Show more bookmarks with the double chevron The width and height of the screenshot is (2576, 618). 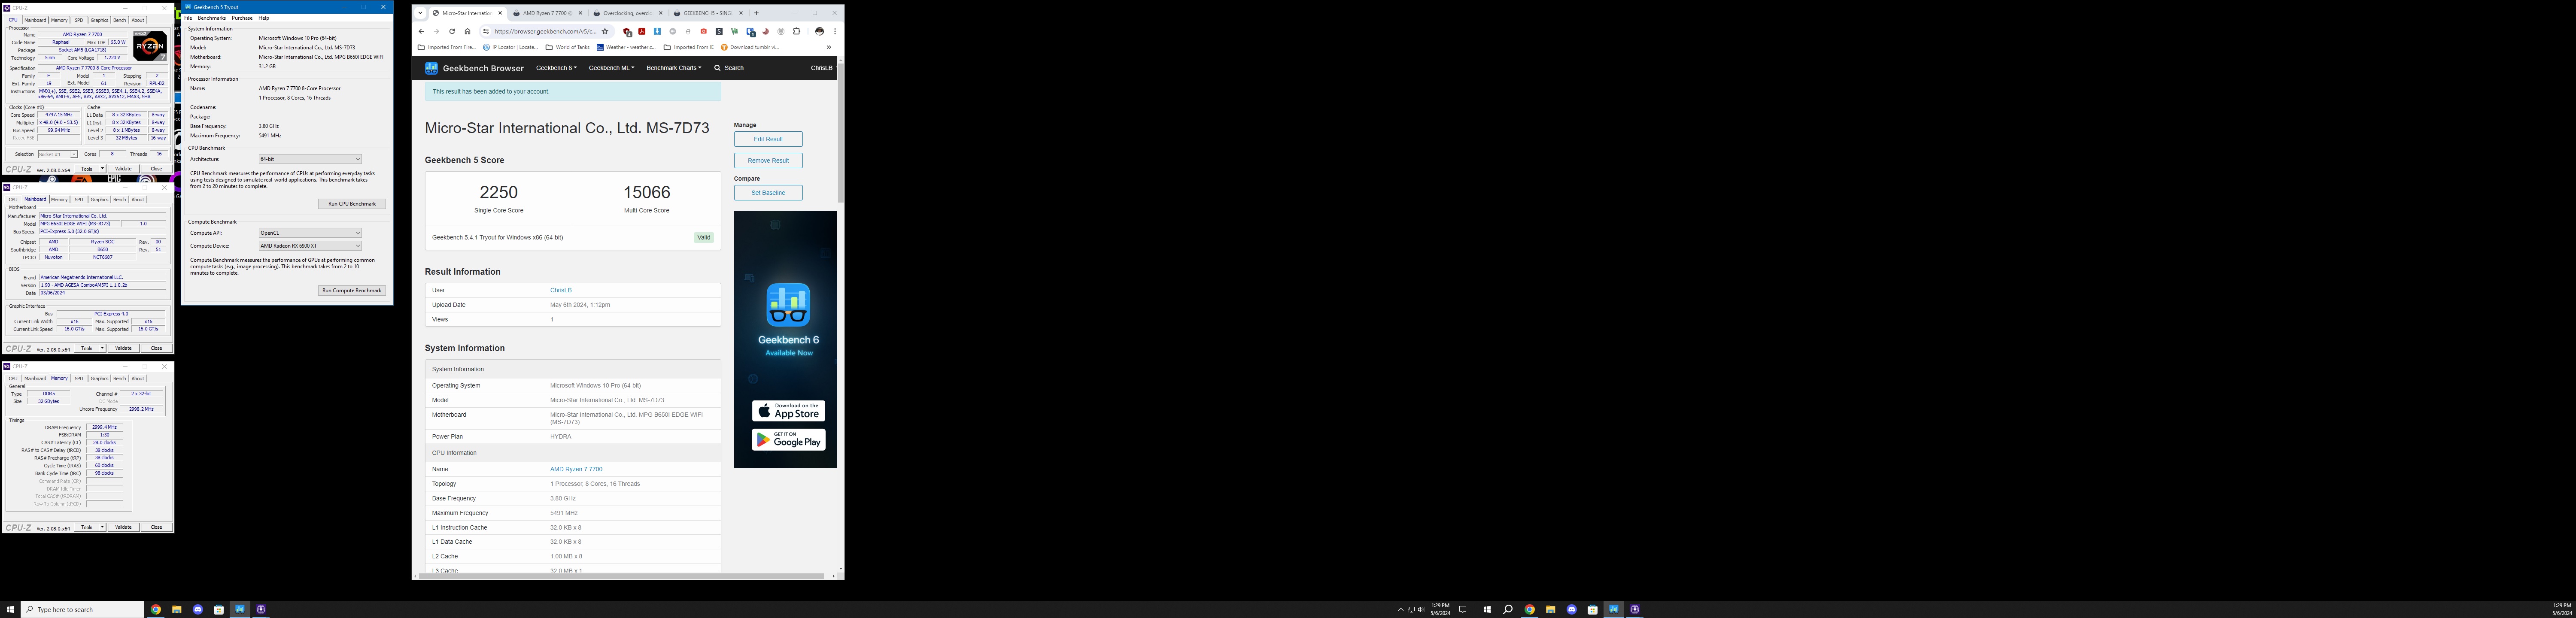(829, 47)
